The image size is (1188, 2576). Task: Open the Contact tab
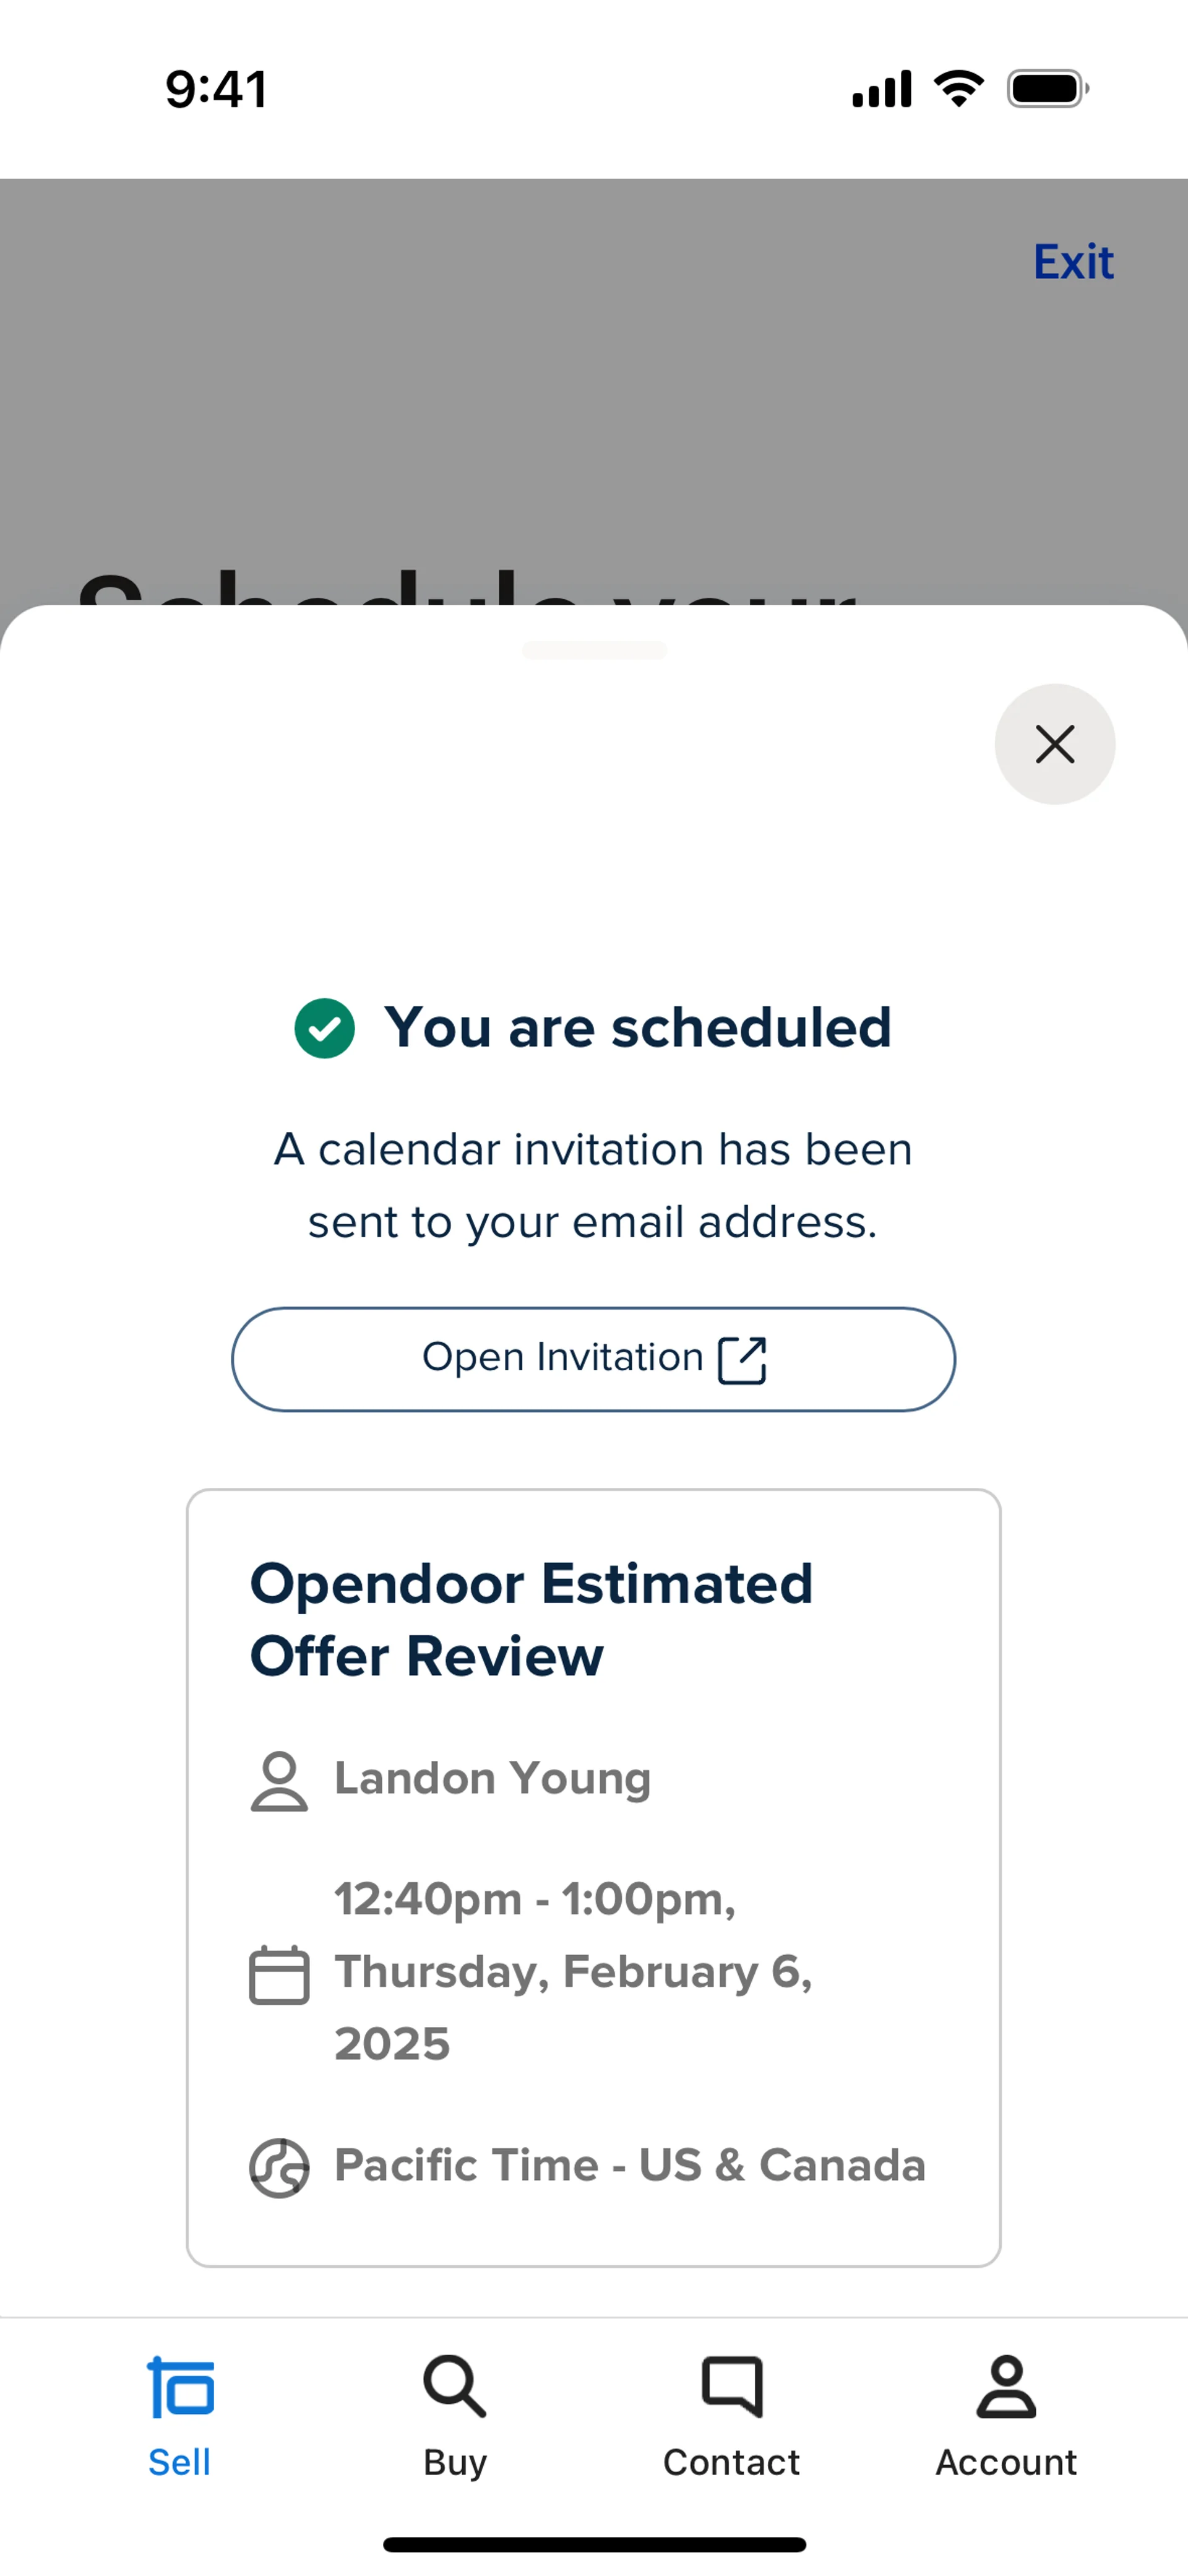tap(731, 2416)
